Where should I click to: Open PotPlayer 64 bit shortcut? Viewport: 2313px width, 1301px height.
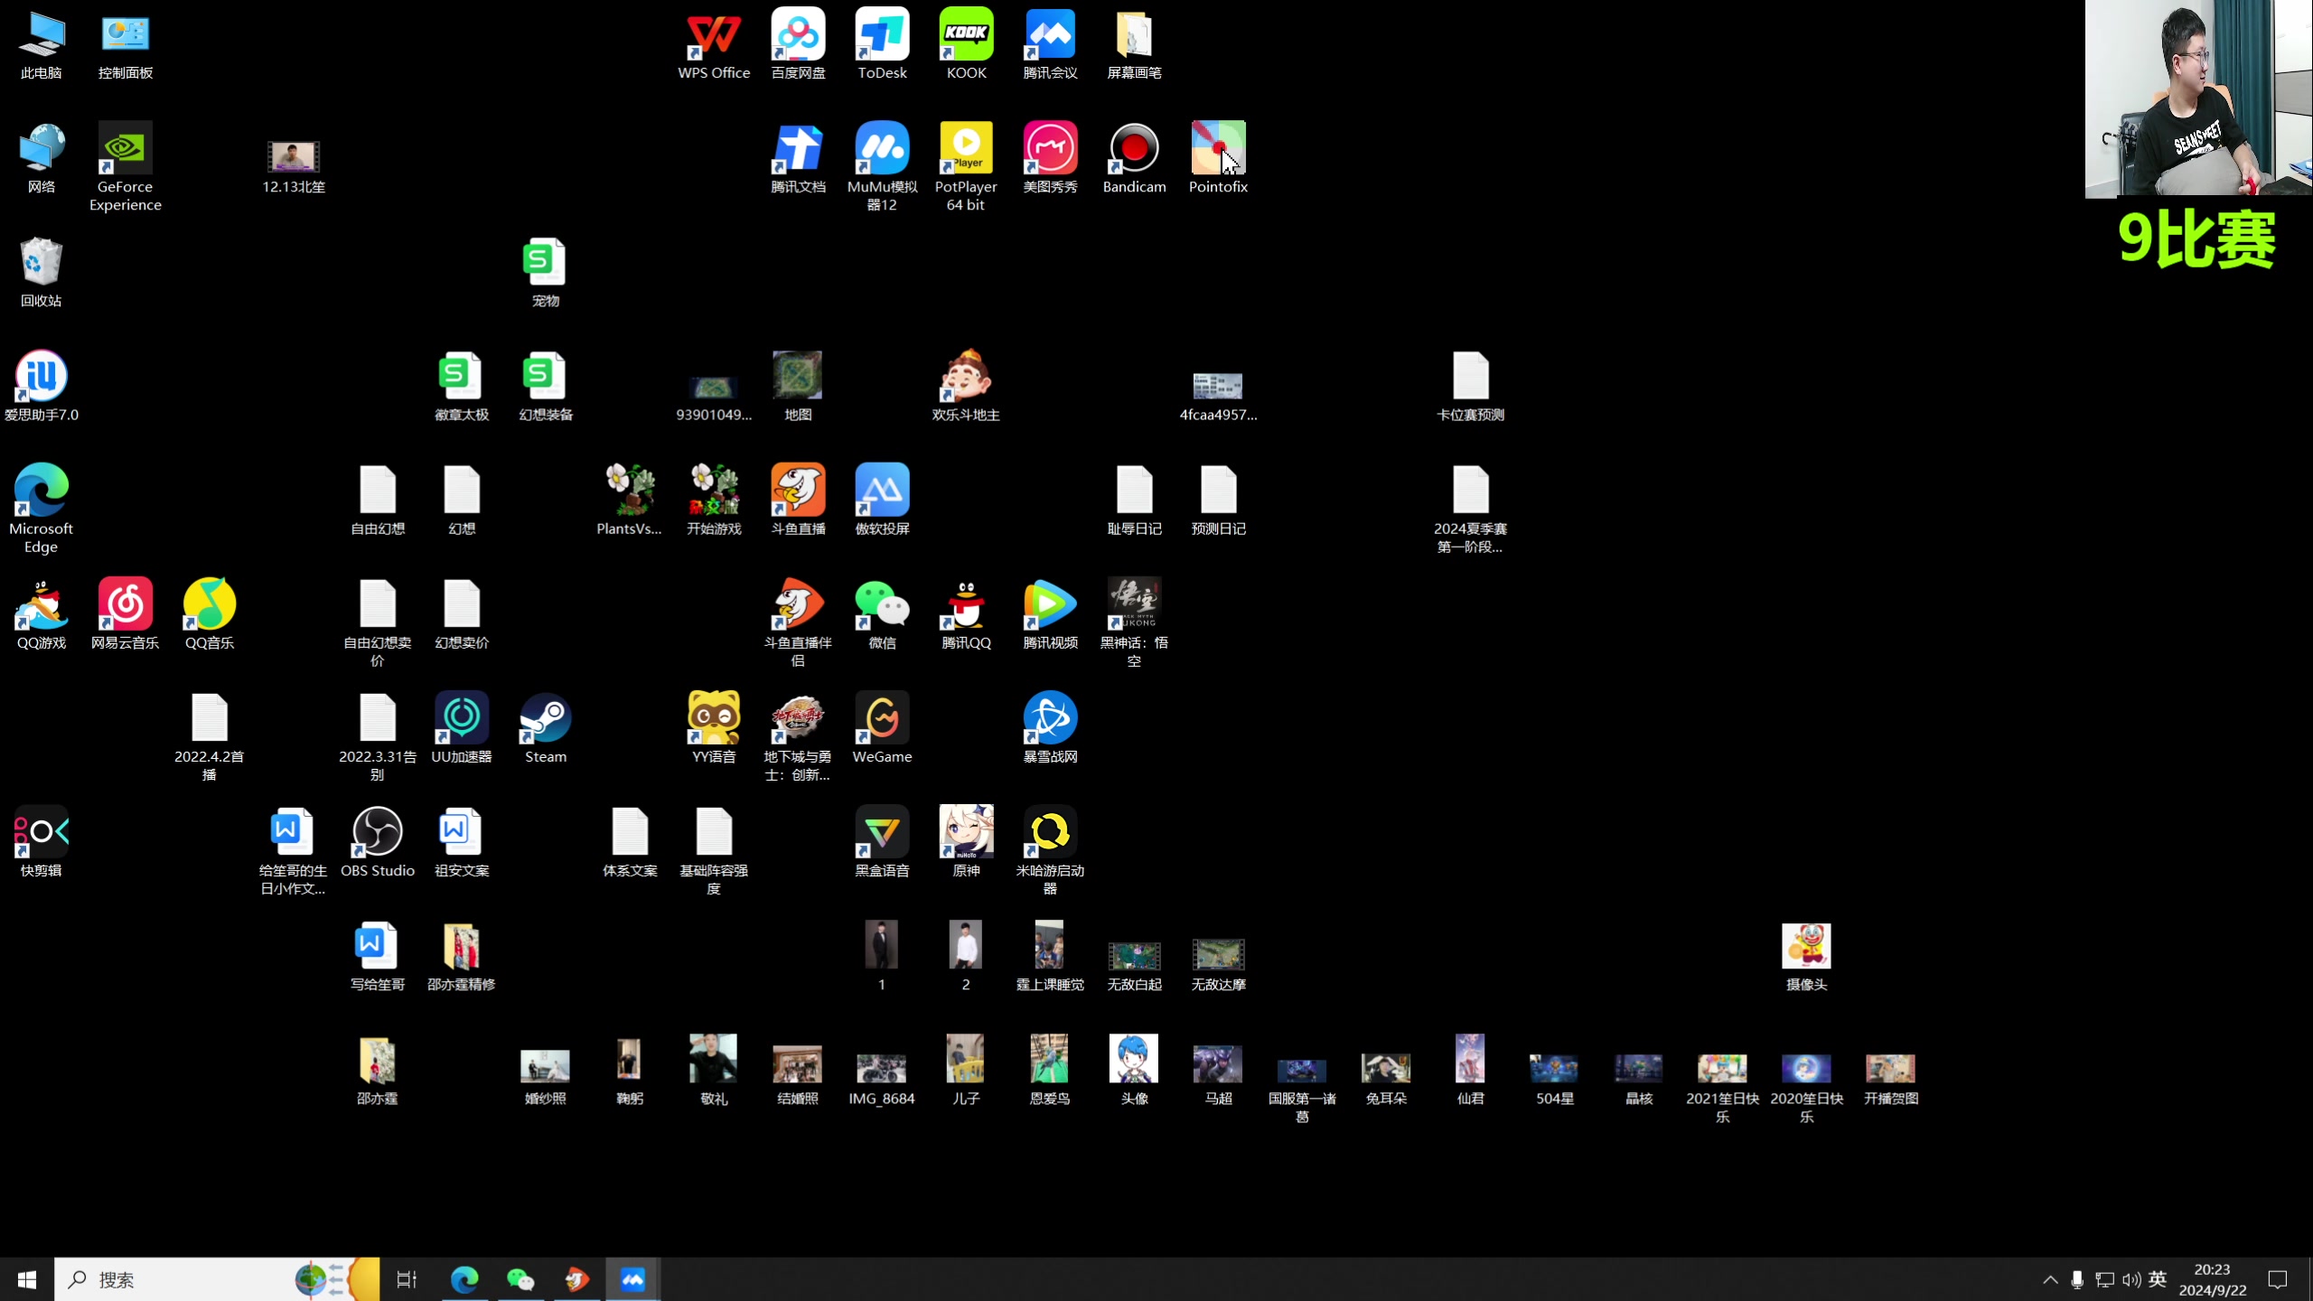(966, 168)
